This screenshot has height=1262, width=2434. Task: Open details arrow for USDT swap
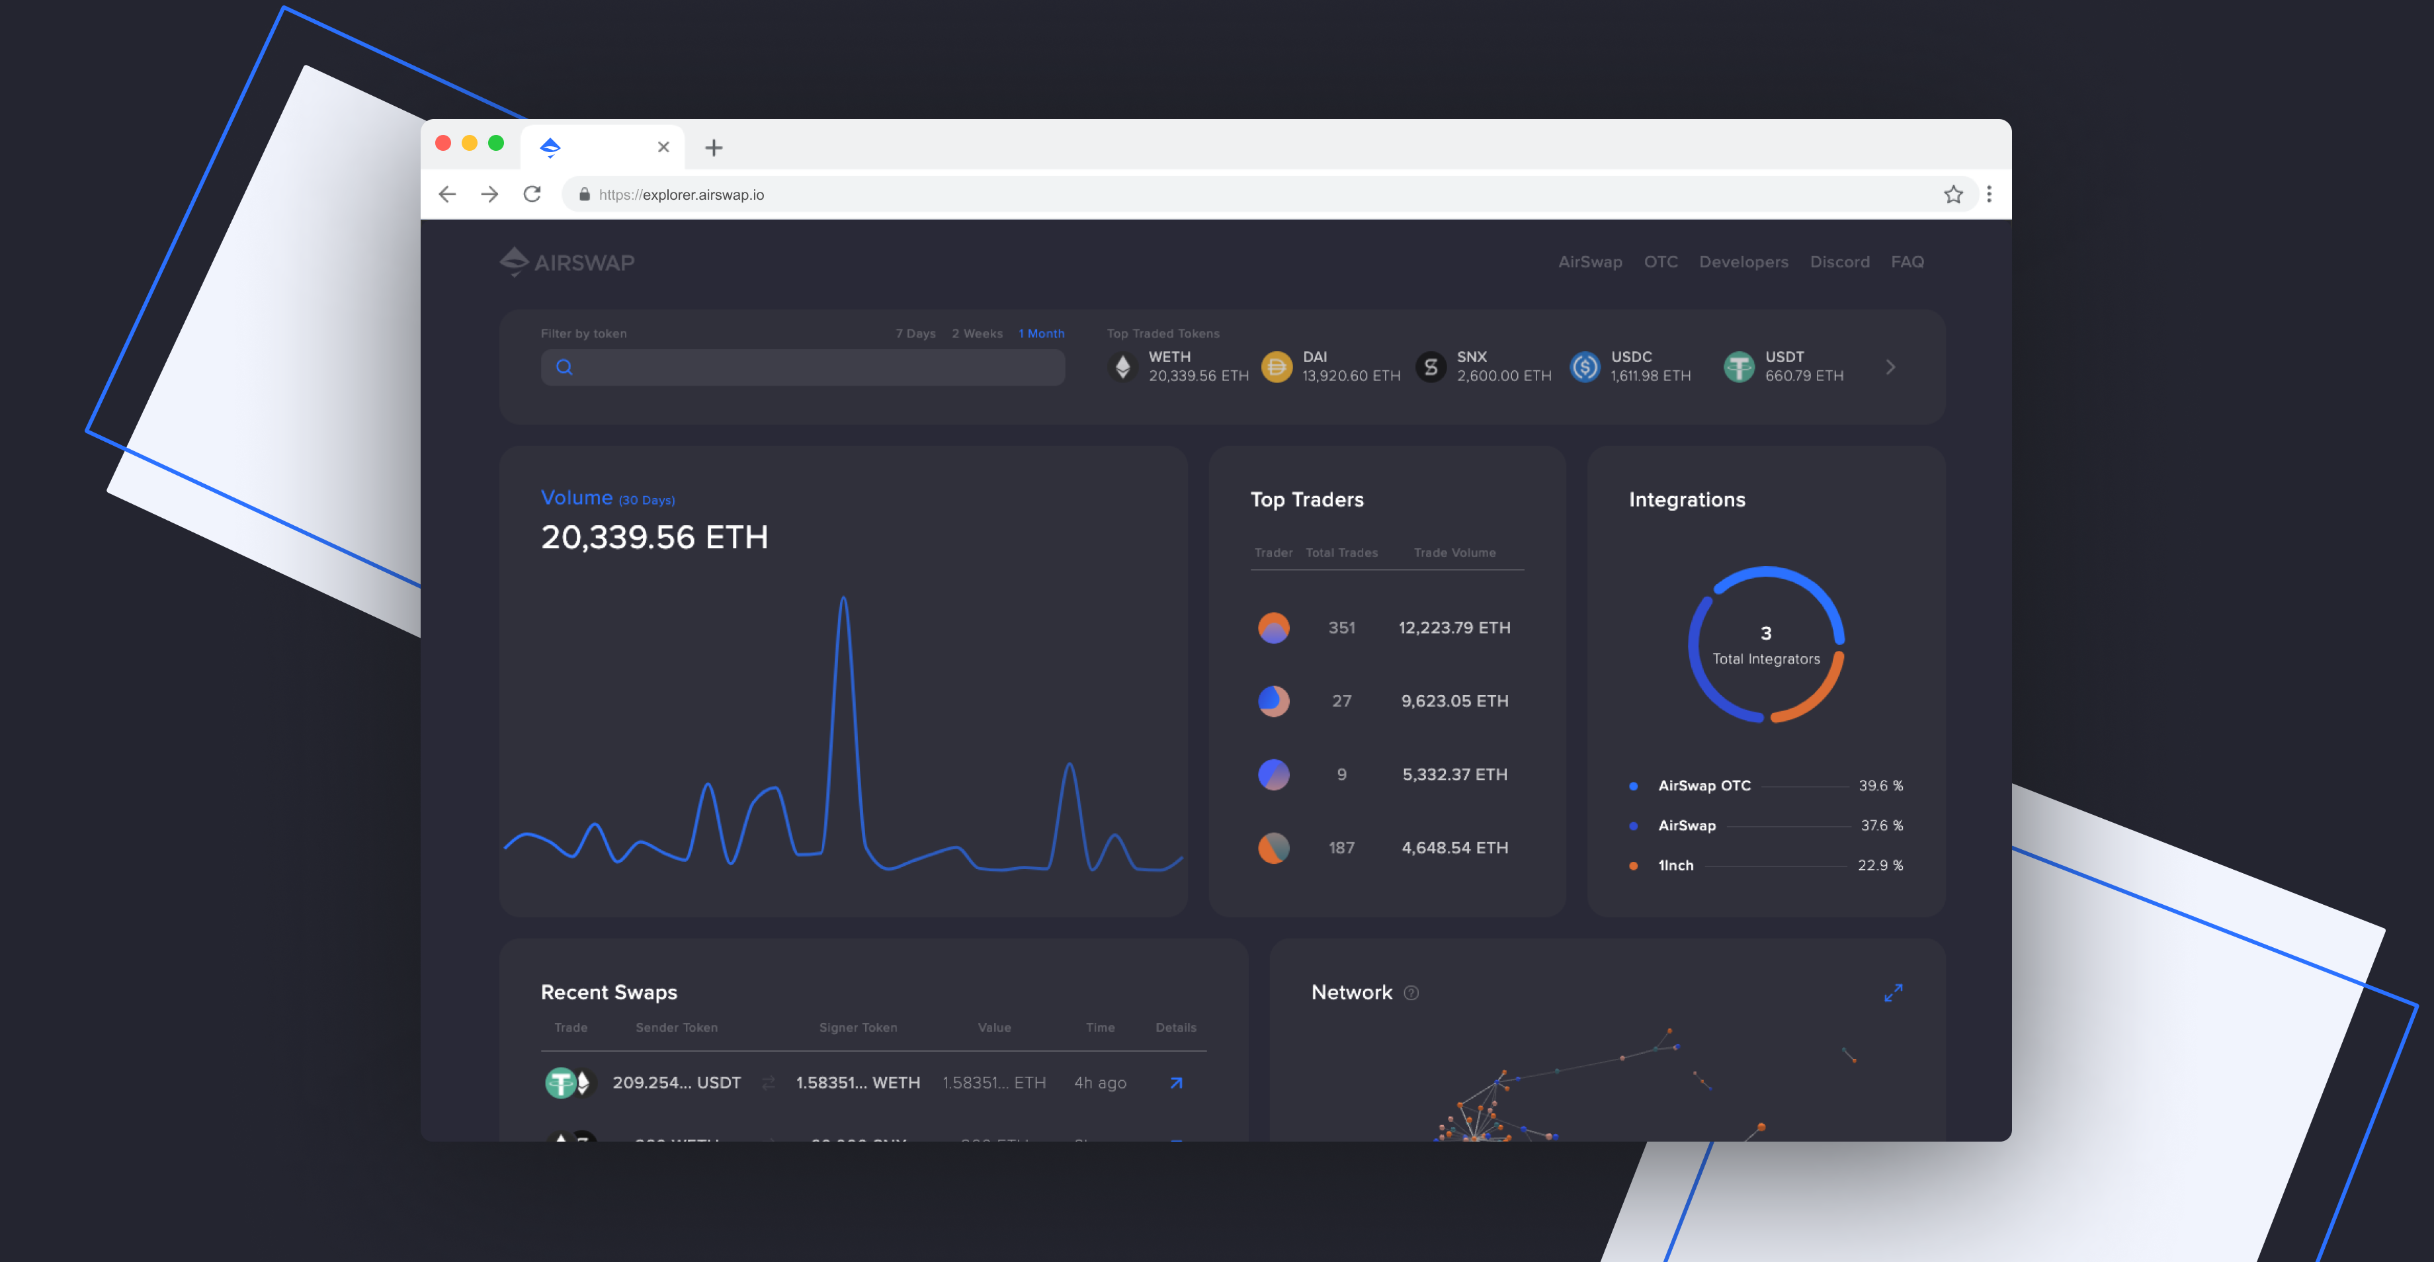pos(1177,1083)
